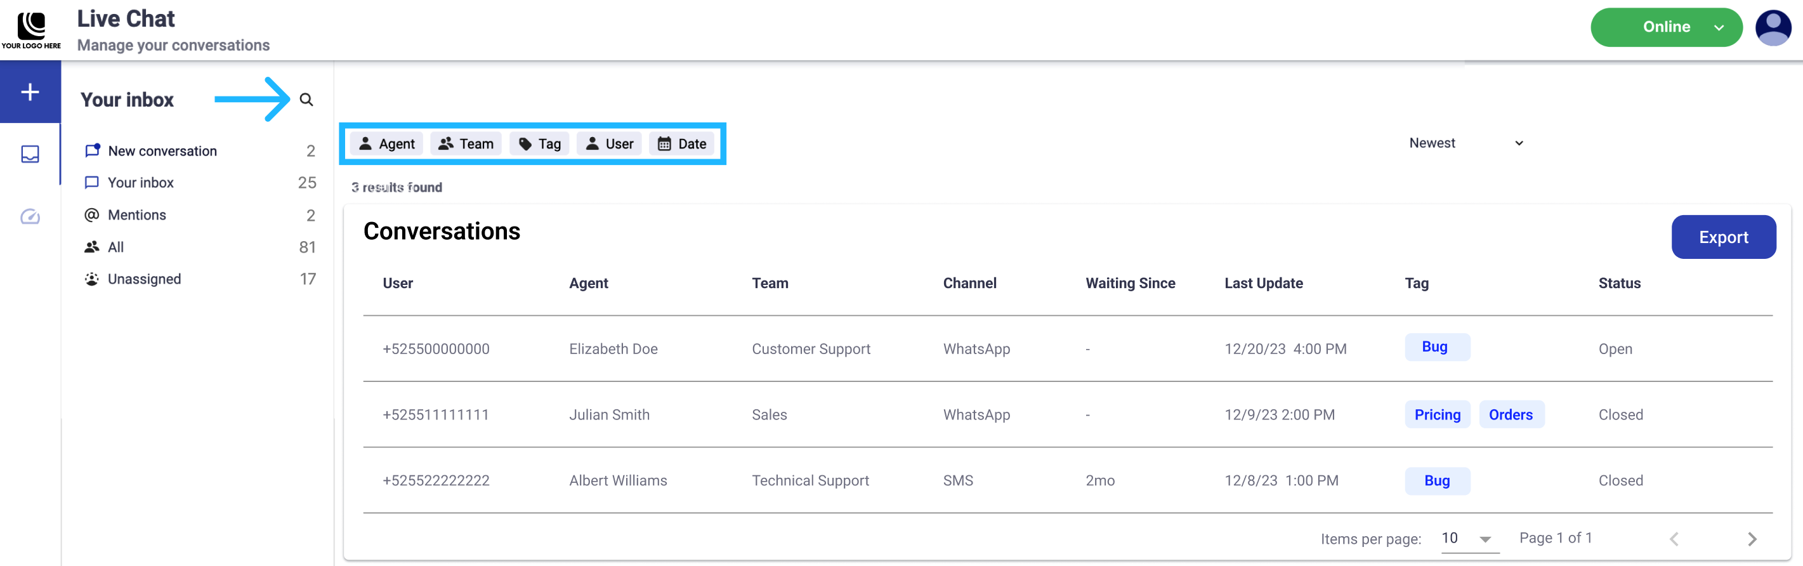Filter conversations by Agent

(x=386, y=143)
